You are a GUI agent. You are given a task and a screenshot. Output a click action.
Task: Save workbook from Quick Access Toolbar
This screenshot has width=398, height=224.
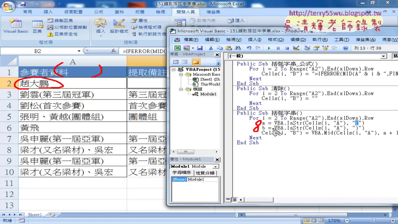click(x=22, y=4)
